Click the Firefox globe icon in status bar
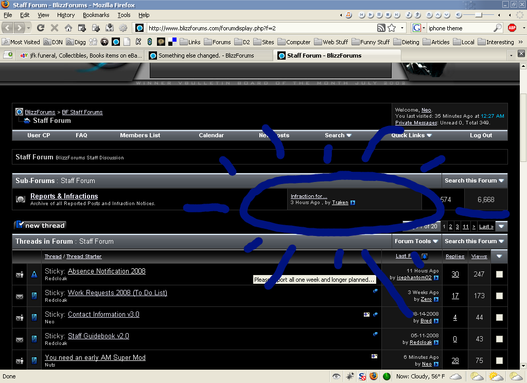527x383 pixels. point(374,376)
